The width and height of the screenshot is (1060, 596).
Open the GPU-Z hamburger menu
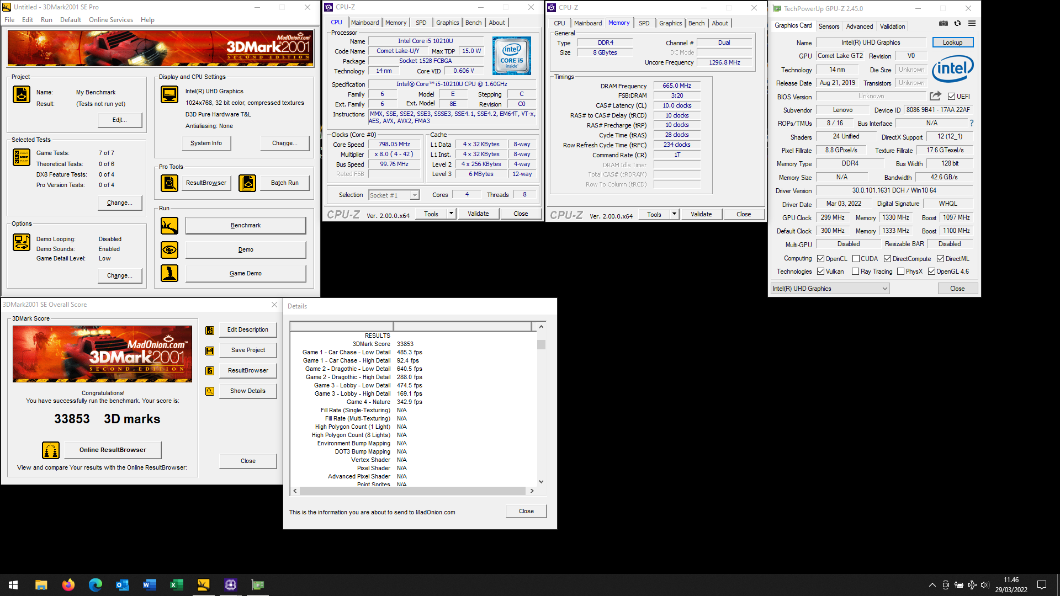point(972,23)
